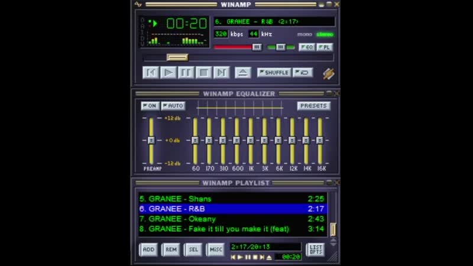This screenshot has width=473, height=266.
Task: Click the Eject open file icon
Action: [242, 73]
